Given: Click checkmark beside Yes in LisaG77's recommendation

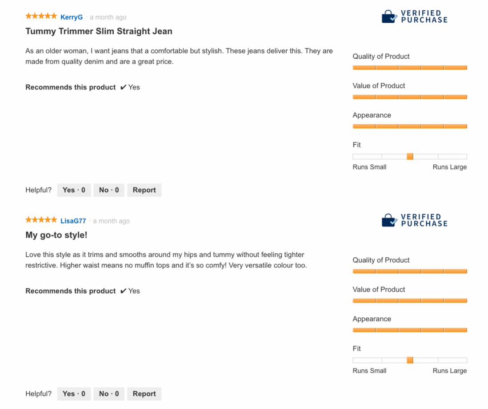Looking at the screenshot, I should (123, 291).
